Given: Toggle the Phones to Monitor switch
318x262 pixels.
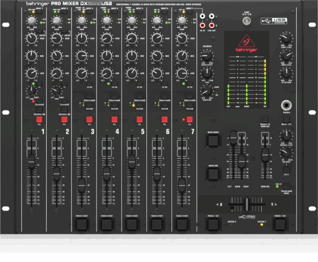Looking at the screenshot, I should point(264,120).
